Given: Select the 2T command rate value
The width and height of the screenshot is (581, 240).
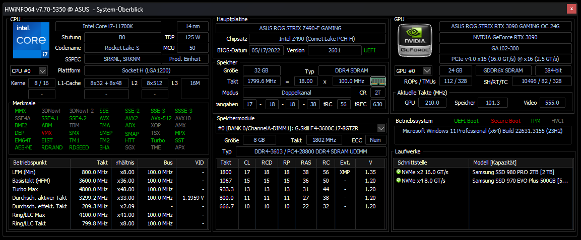Looking at the screenshot, I should [x=377, y=93].
